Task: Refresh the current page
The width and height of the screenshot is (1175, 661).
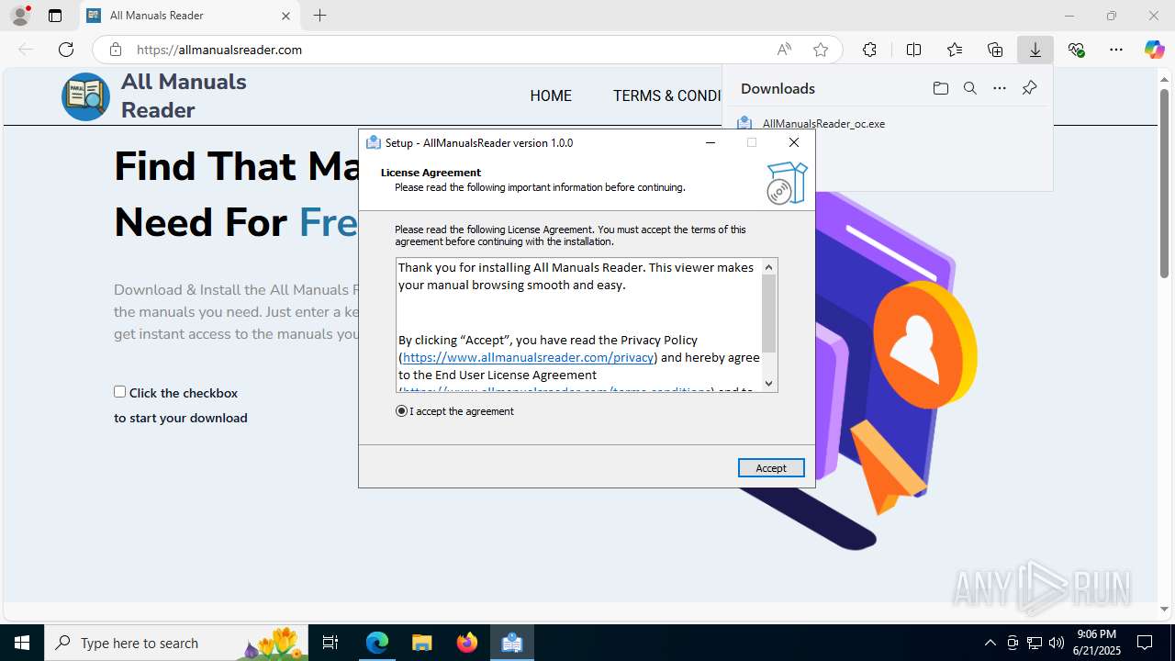Action: click(65, 50)
